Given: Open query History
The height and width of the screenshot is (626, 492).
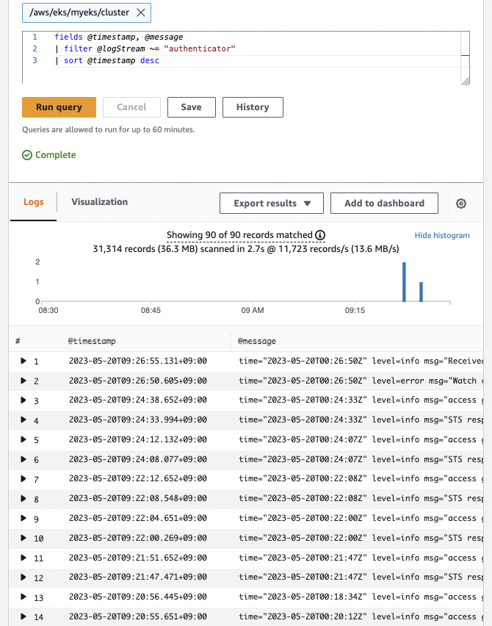Looking at the screenshot, I should click(253, 107).
